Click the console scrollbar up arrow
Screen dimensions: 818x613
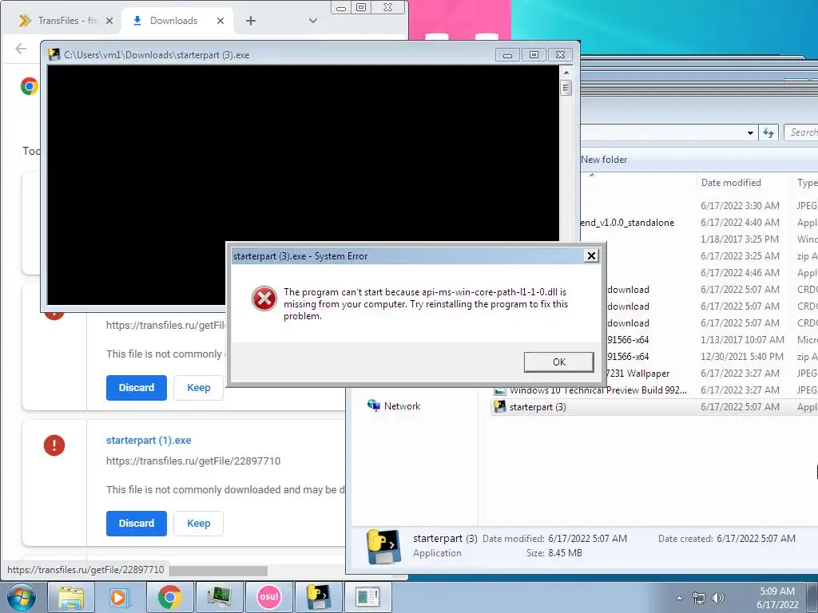pyautogui.click(x=566, y=73)
